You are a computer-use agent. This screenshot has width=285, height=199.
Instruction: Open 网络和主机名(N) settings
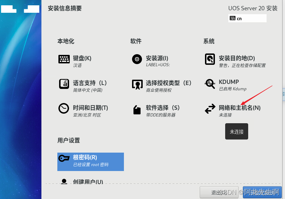[x=240, y=108]
